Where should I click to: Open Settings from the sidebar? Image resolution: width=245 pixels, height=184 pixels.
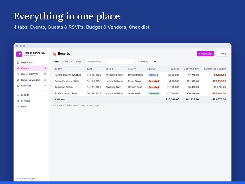pyautogui.click(x=31, y=101)
